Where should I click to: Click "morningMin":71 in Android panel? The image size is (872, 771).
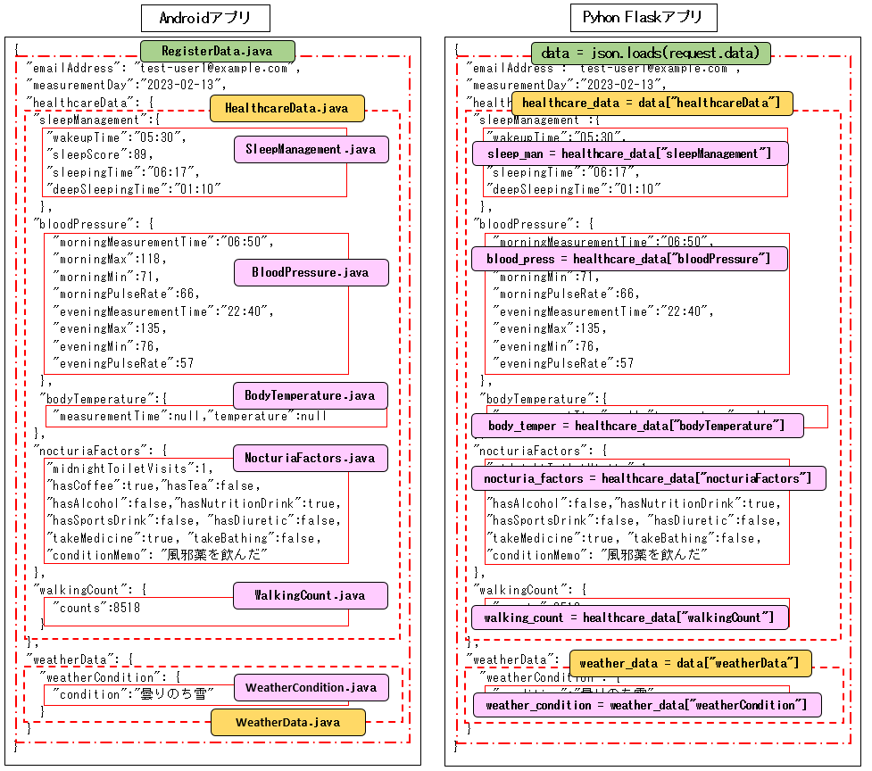(106, 277)
